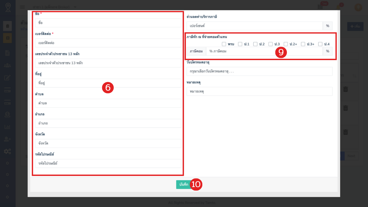Tick the ป.1 checkbox
This screenshot has width=368, height=207.
(x=240, y=44)
